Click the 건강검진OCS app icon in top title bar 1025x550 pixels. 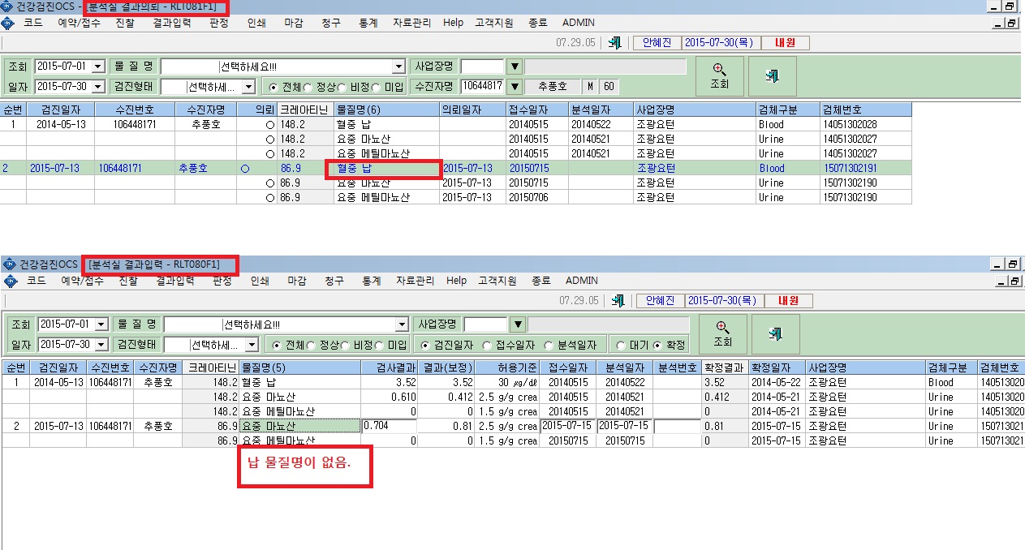pos(8,7)
